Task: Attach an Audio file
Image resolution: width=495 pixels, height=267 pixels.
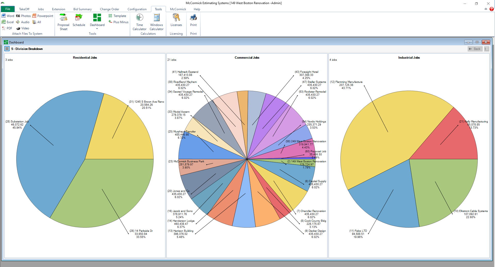Action: [23, 22]
